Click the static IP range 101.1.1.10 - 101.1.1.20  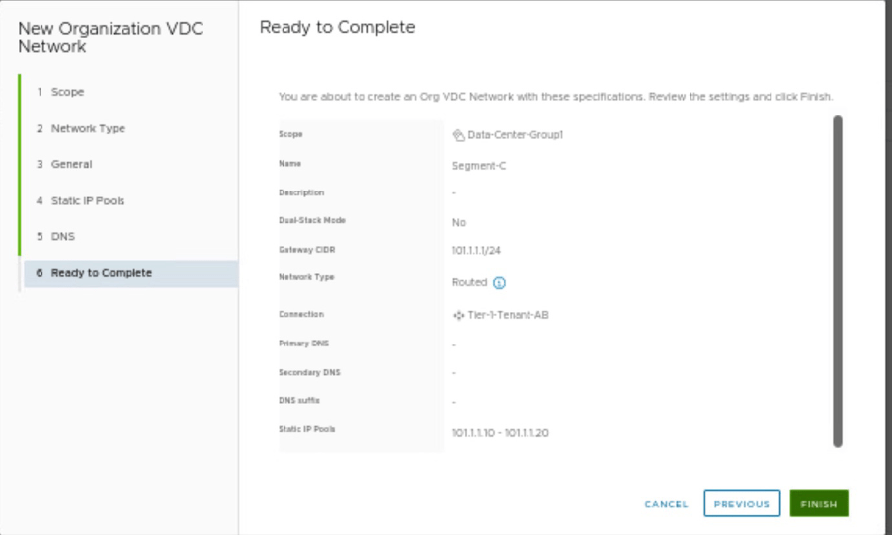click(500, 433)
